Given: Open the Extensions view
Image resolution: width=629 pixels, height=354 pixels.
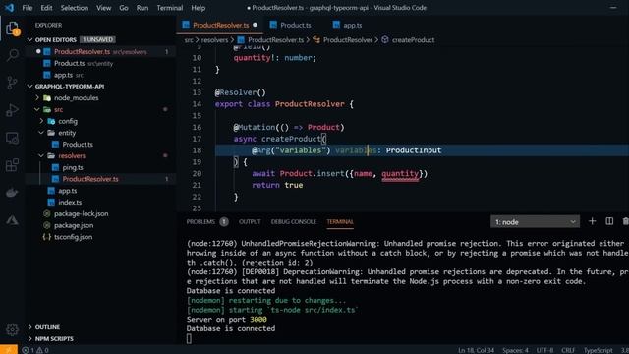Looking at the screenshot, I should [x=12, y=165].
